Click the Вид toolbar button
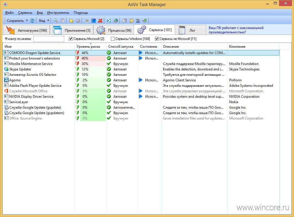The height and width of the screenshot is (217, 294). (42, 21)
